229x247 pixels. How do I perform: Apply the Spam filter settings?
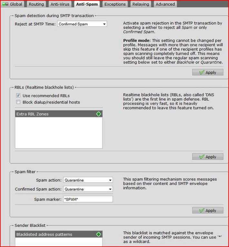(208, 210)
